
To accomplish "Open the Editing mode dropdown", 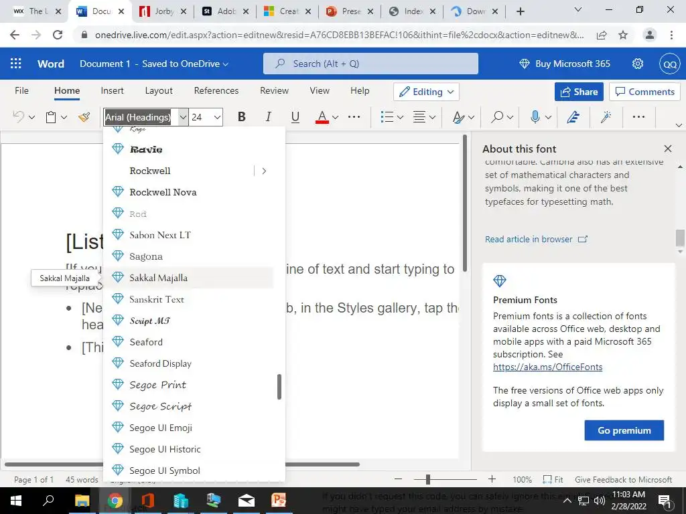I will pos(426,92).
